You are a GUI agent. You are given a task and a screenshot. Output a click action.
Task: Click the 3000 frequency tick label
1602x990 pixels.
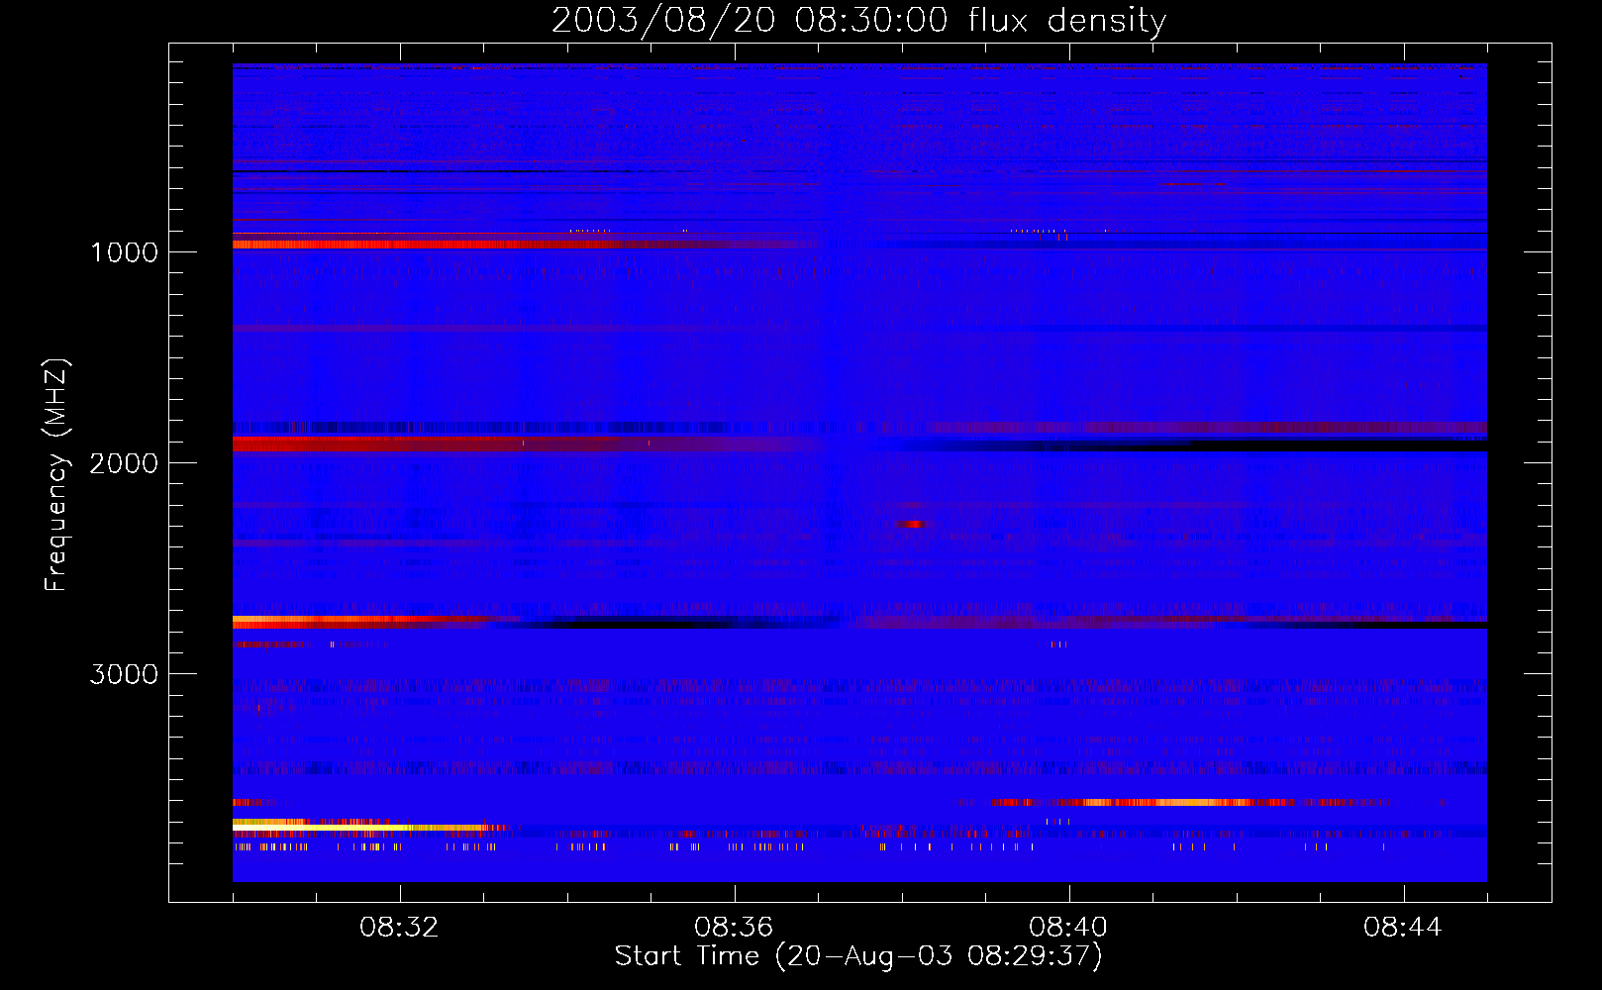point(124,674)
